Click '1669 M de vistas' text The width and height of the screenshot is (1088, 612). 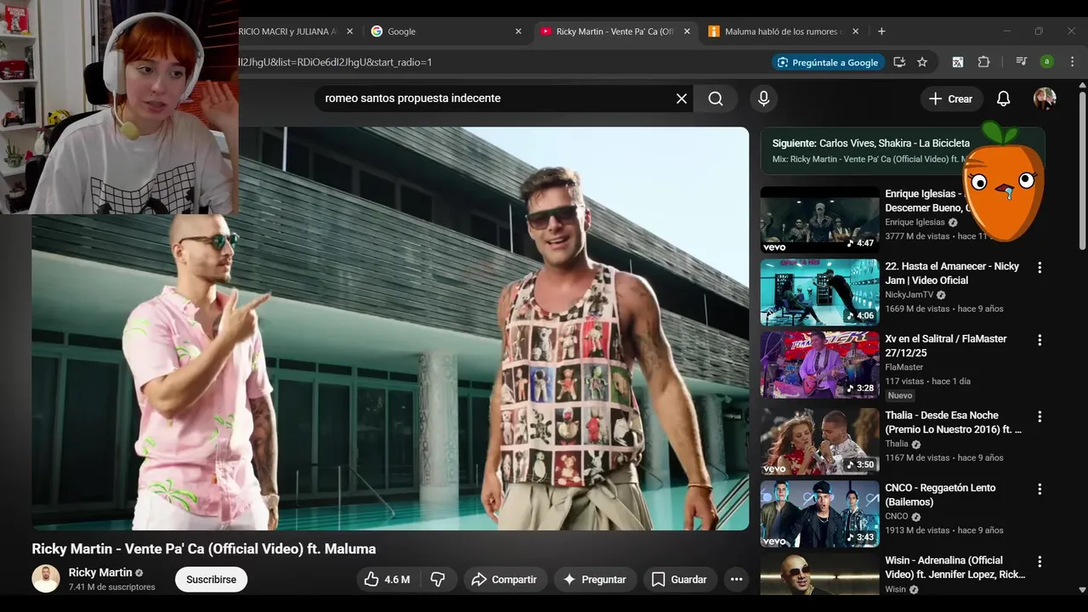click(x=917, y=309)
